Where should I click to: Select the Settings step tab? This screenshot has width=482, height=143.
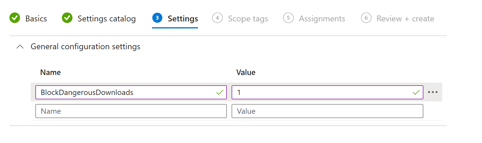pyautogui.click(x=175, y=18)
